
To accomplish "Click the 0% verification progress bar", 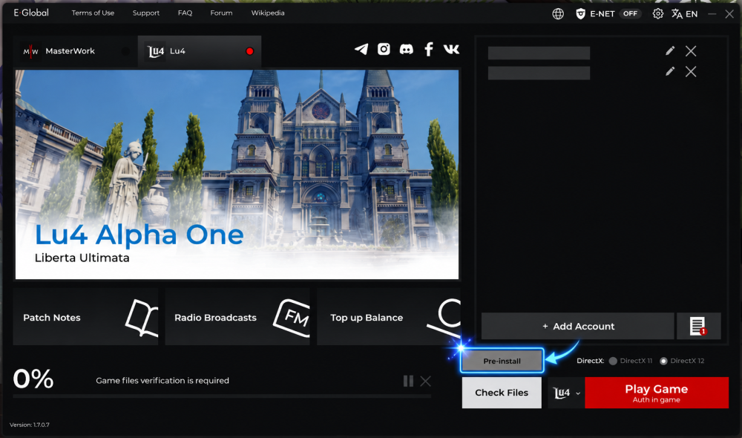I will (222, 396).
